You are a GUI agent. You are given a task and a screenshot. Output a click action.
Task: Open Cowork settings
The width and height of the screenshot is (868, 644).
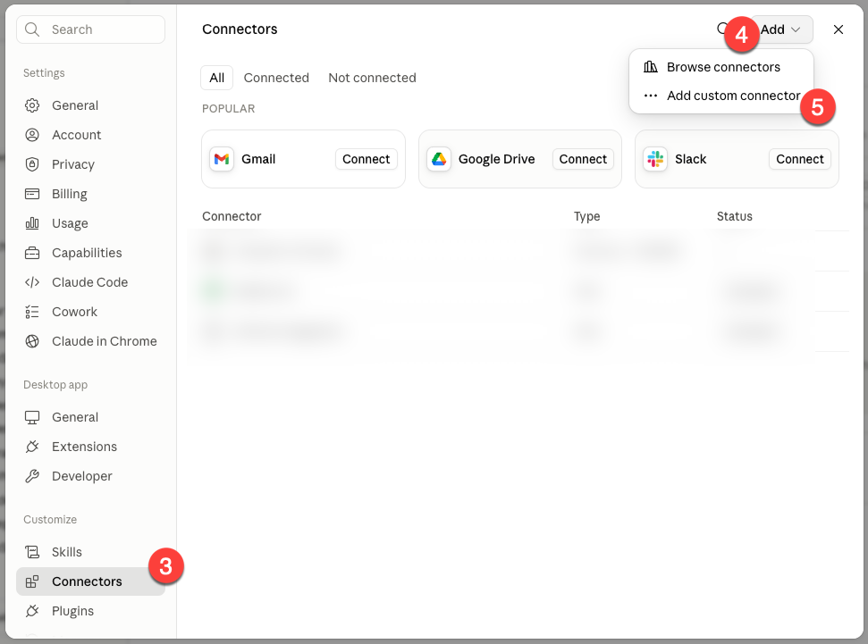tap(91, 312)
